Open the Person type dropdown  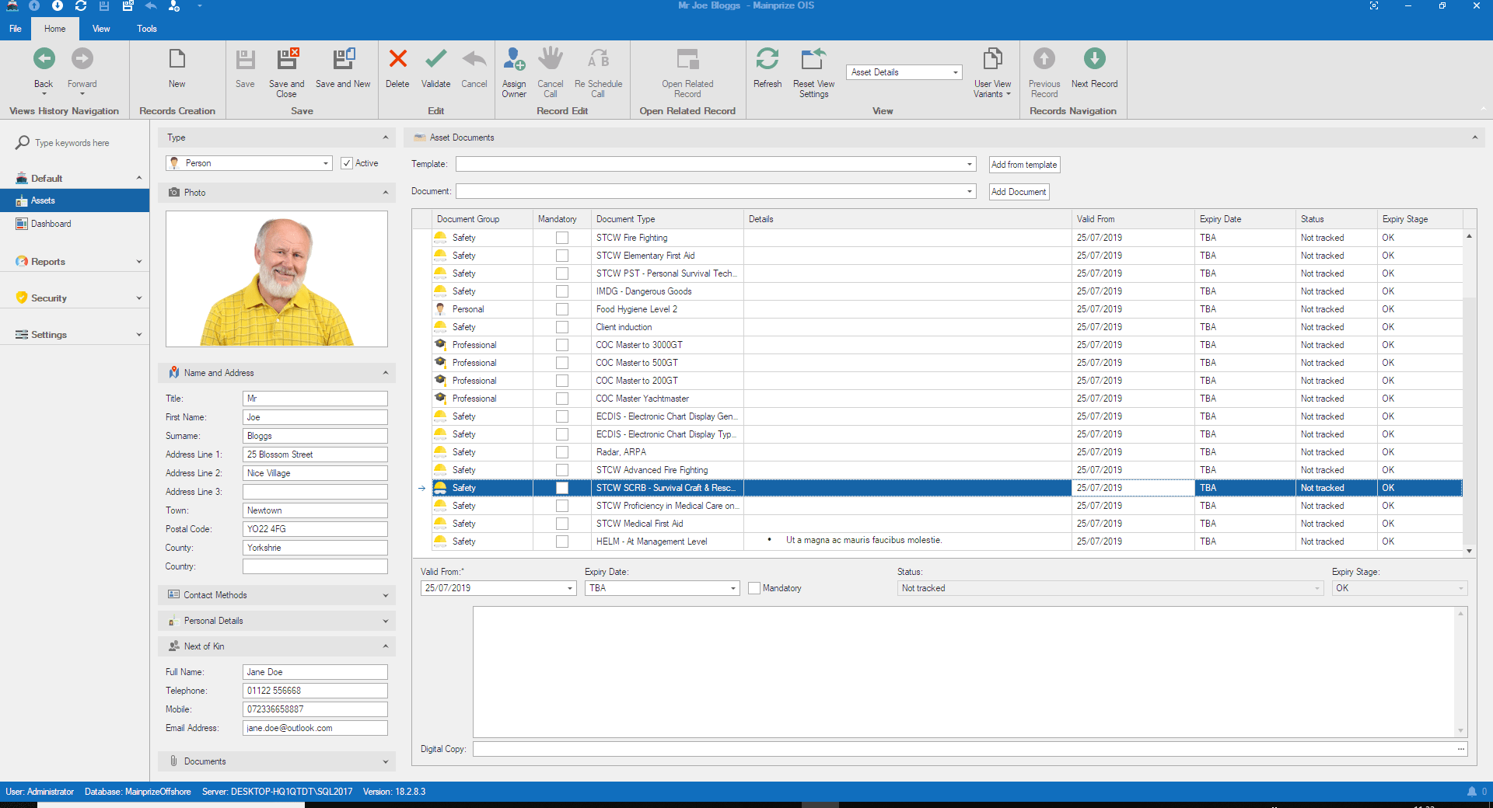pos(325,163)
